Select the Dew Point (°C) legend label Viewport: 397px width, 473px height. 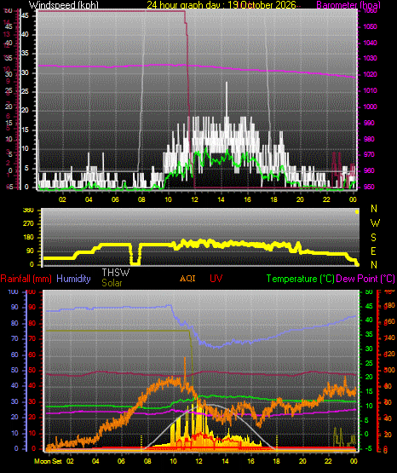365,279
